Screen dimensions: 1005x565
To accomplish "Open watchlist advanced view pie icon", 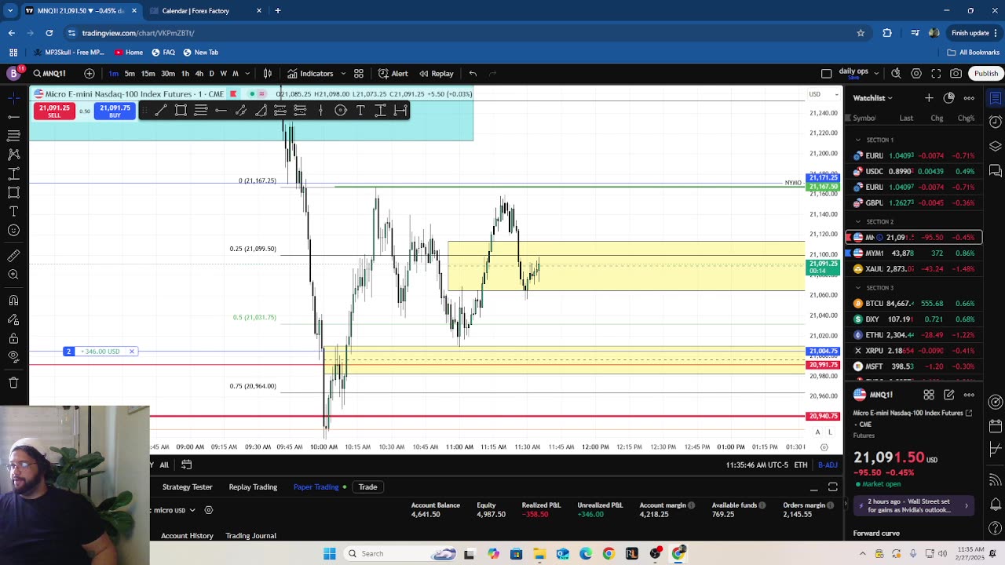I will point(948,98).
